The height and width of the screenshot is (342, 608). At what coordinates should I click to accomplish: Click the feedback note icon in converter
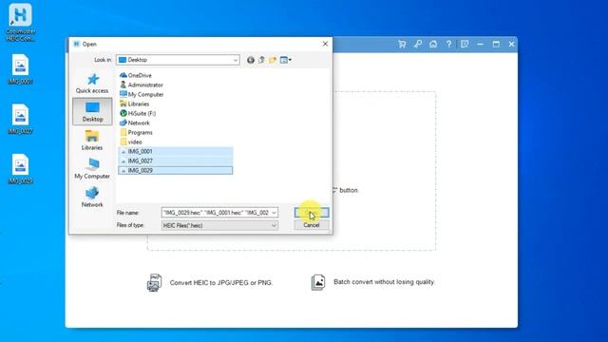tap(465, 45)
